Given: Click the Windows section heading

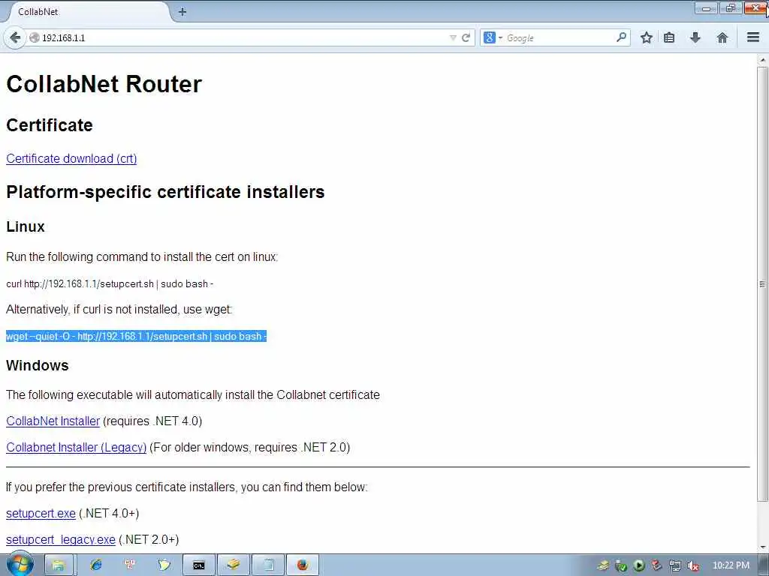Looking at the screenshot, I should point(38,365).
